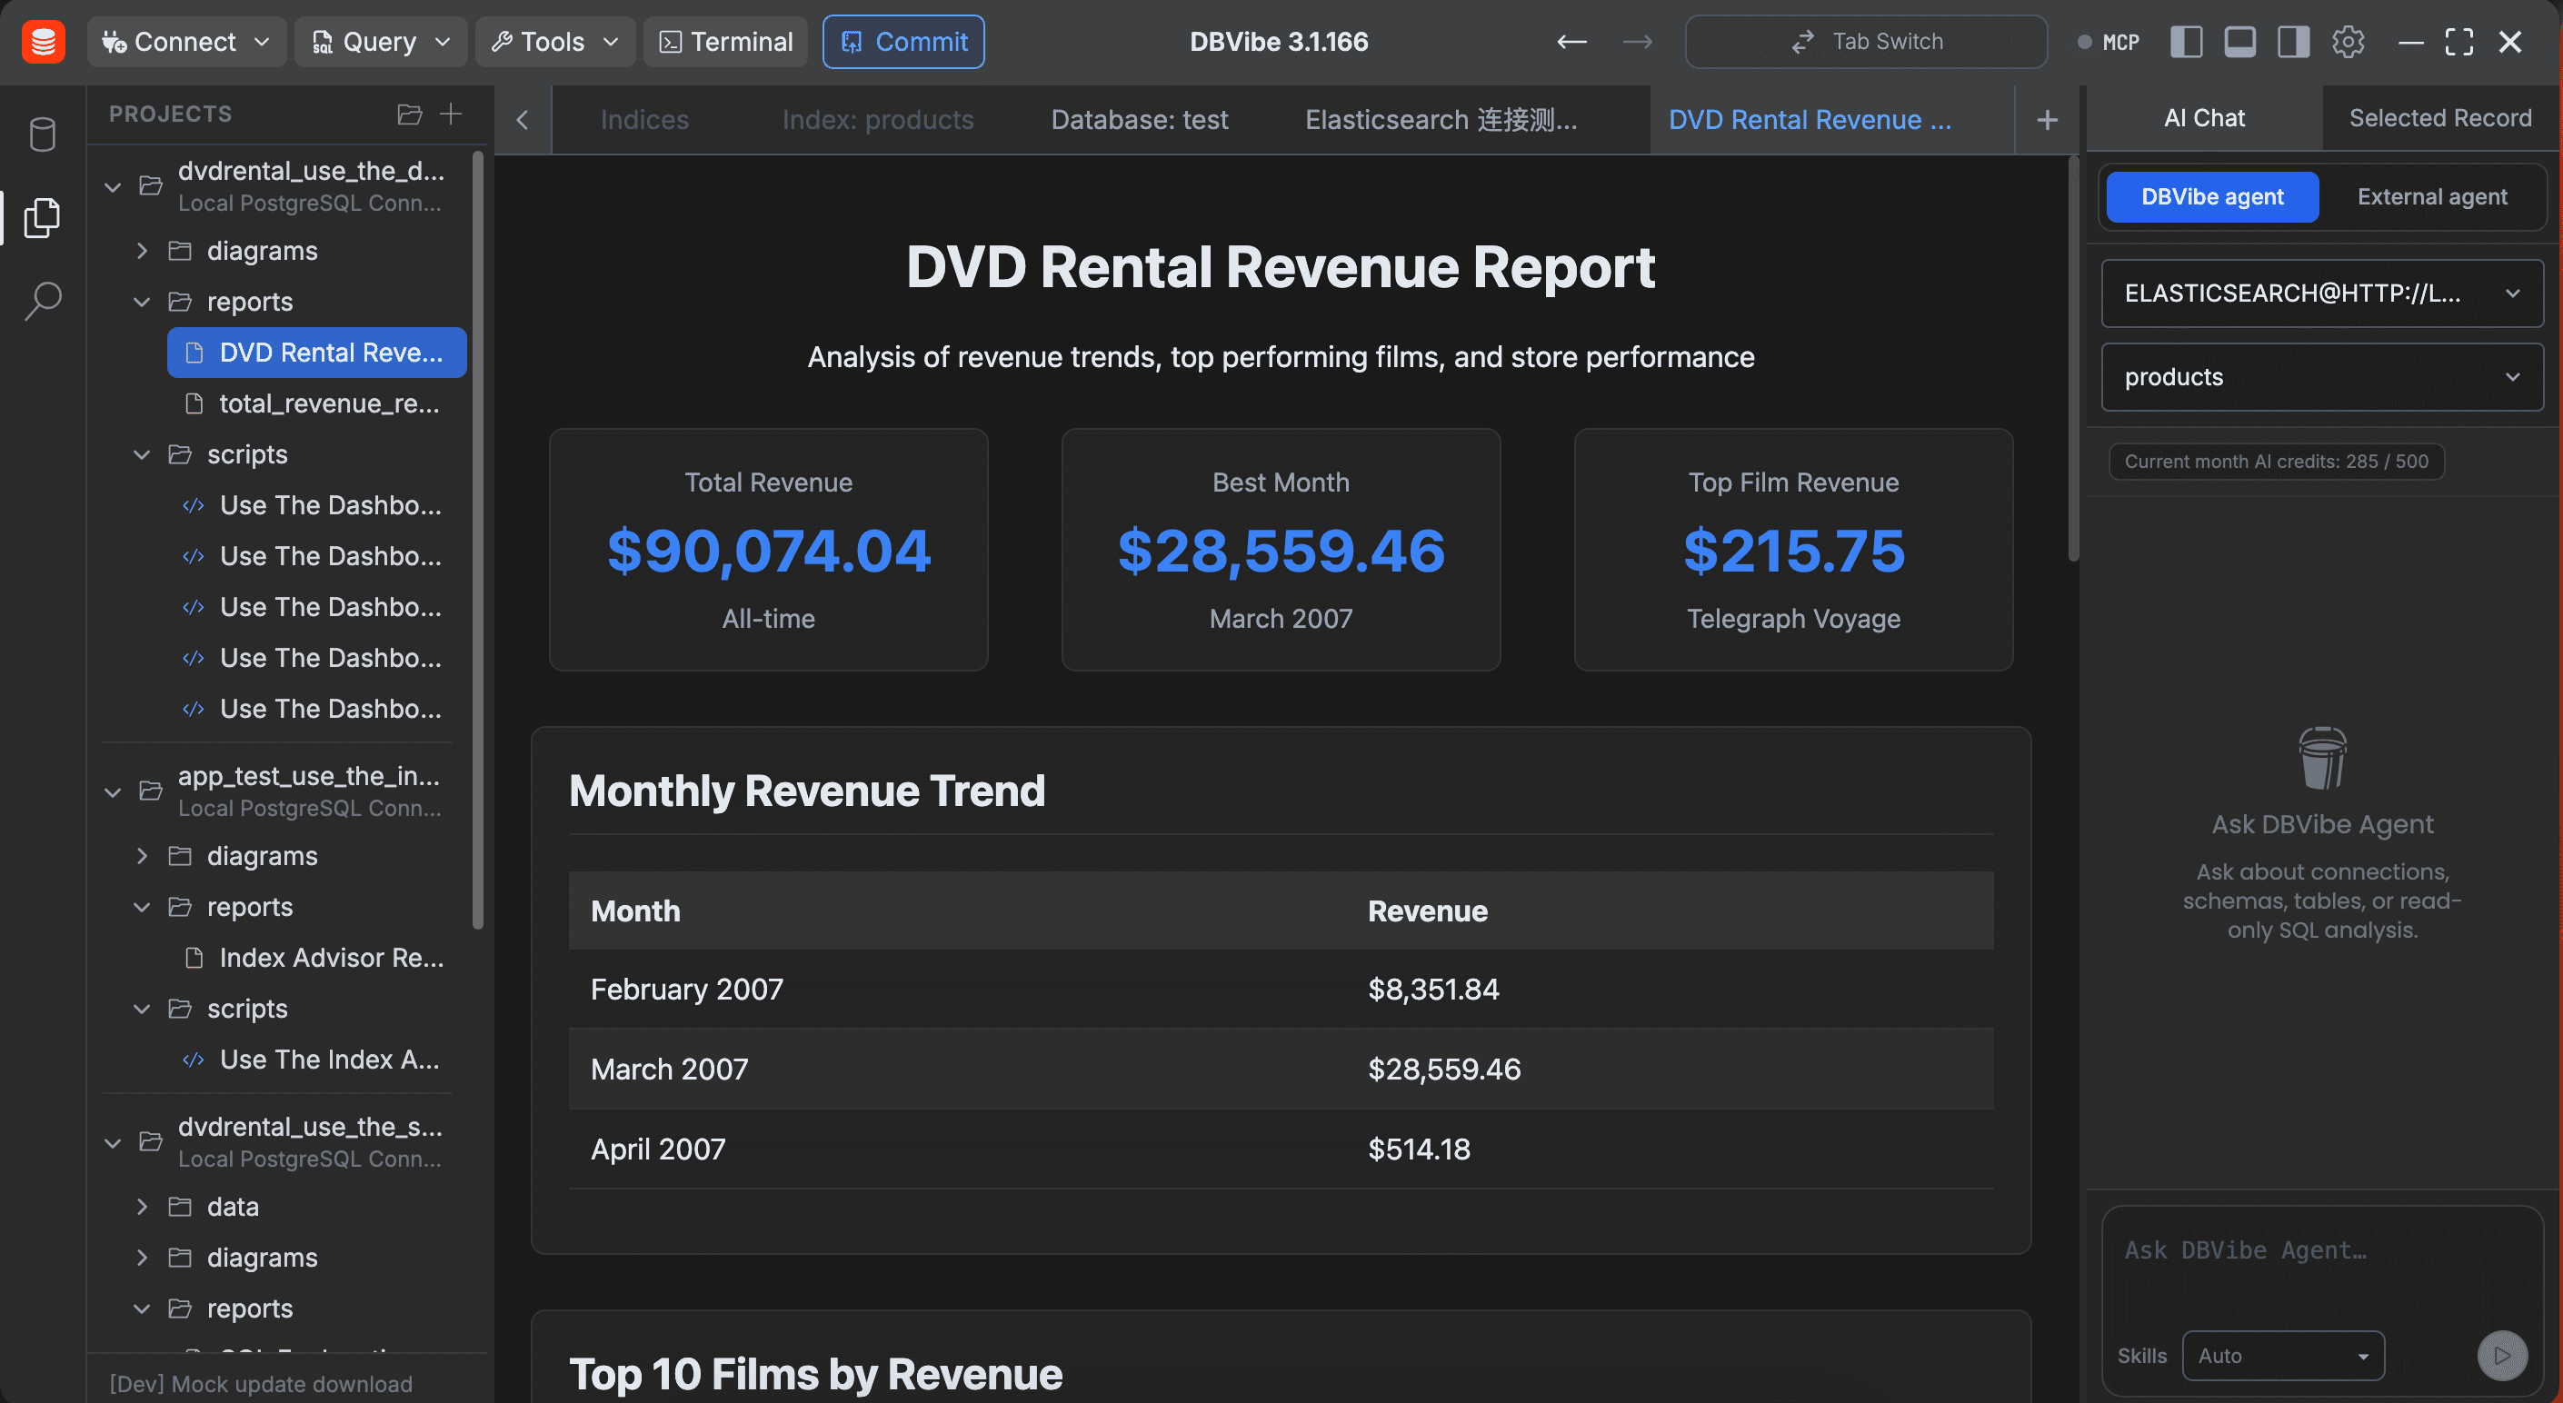Open the Connect dropdown menu
Image resolution: width=2563 pixels, height=1403 pixels.
186,42
